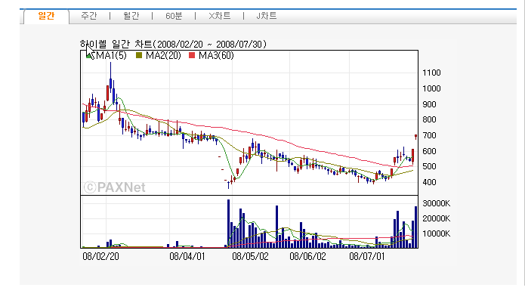Click the 800 price axis label
This screenshot has height=303, width=525.
[429, 119]
